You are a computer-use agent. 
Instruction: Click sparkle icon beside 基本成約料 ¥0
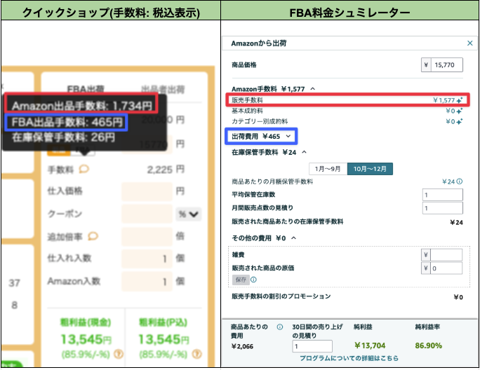tap(460, 111)
